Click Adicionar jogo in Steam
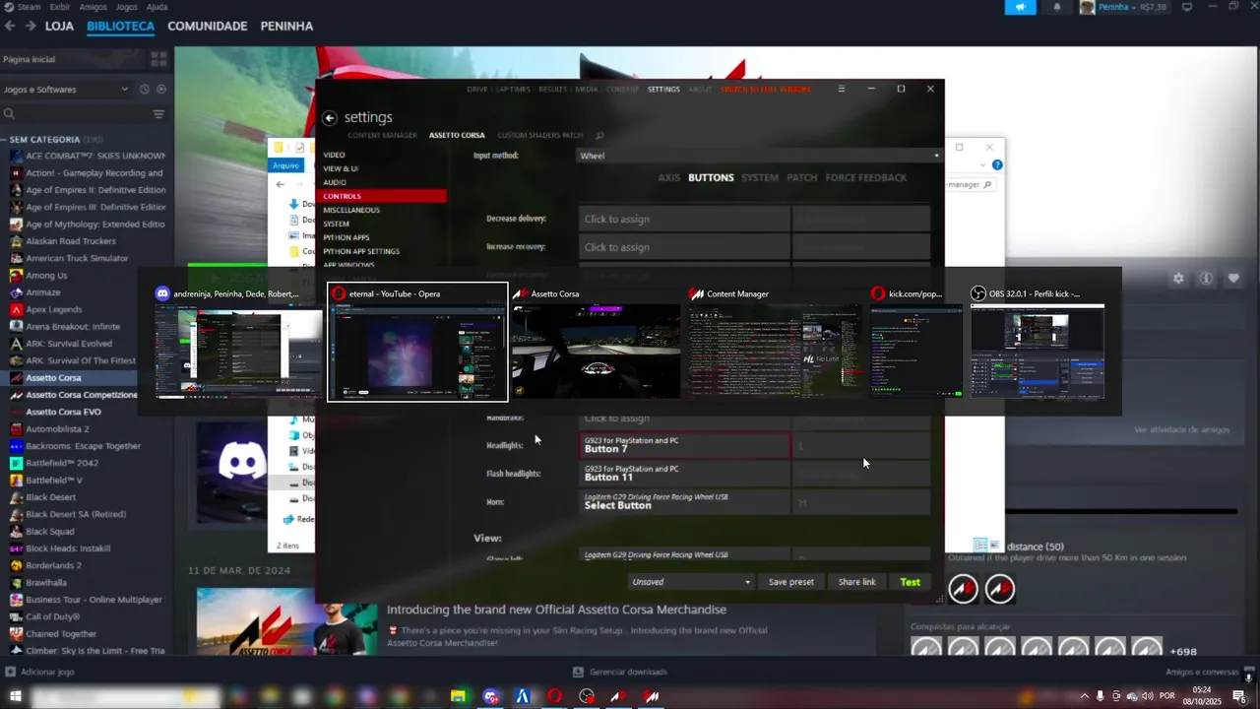Image resolution: width=1260 pixels, height=709 pixels. [x=39, y=672]
